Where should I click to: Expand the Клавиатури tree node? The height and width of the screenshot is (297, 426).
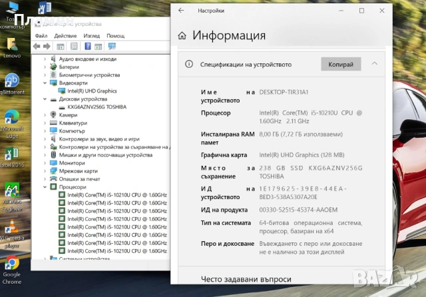45,123
